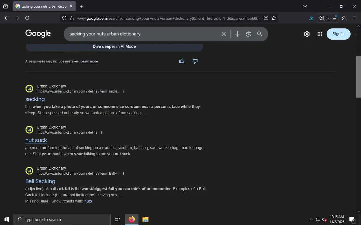361x225 pixels.
Task: Open the Learn more link
Action: [89, 61]
